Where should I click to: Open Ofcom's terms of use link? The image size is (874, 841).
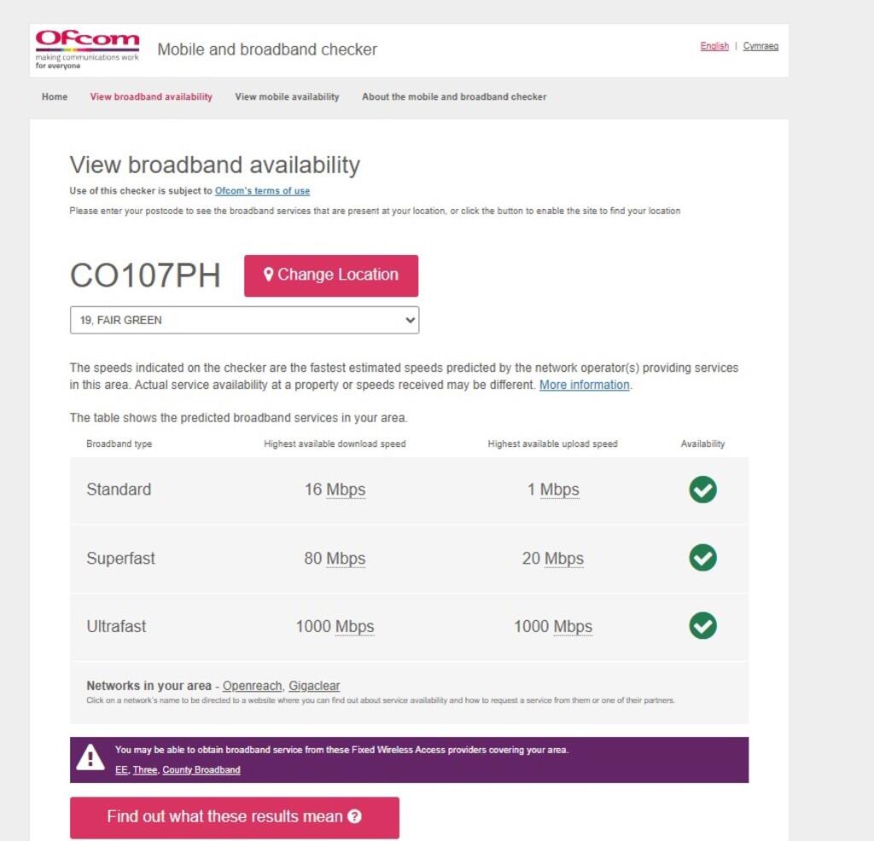(262, 191)
